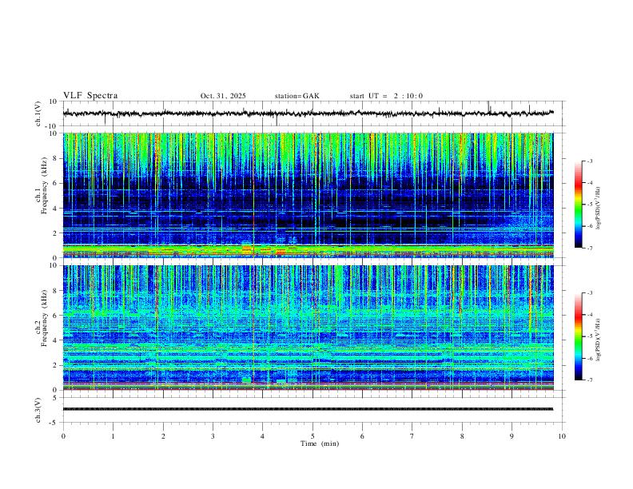
Task: Click the "0" tick on the time axis
Action: tap(63, 436)
